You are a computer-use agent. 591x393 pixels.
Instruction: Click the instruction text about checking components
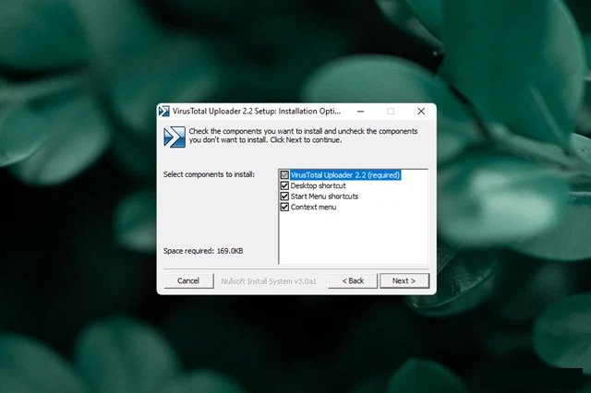(303, 136)
